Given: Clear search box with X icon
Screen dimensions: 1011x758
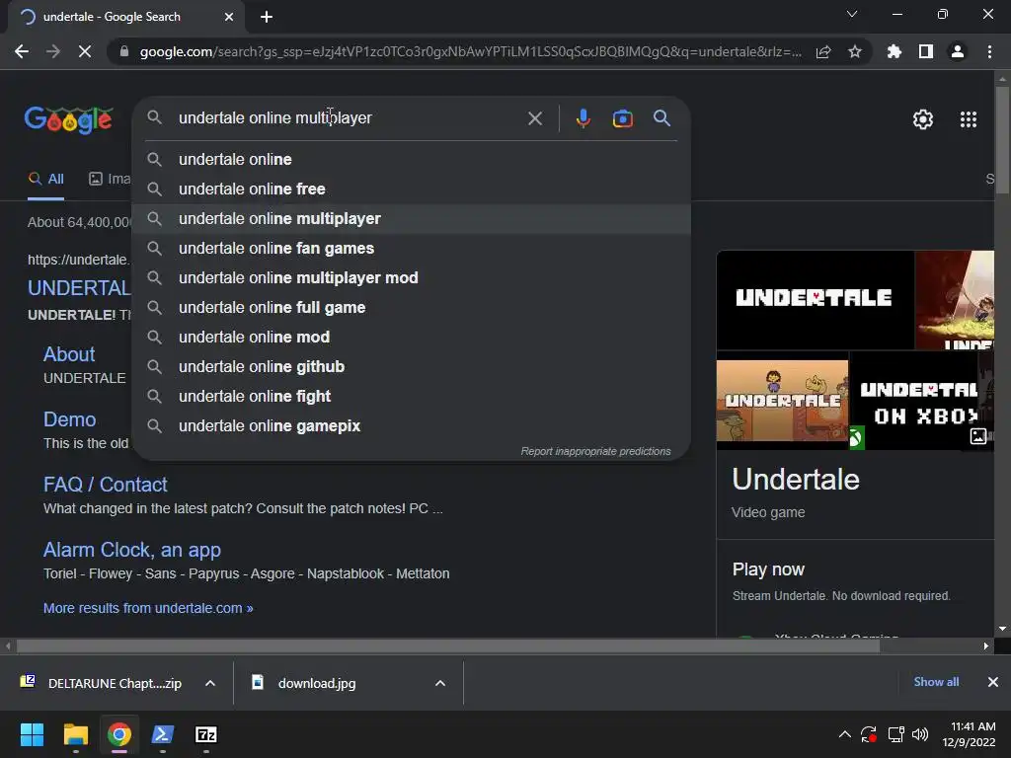Looking at the screenshot, I should [534, 118].
